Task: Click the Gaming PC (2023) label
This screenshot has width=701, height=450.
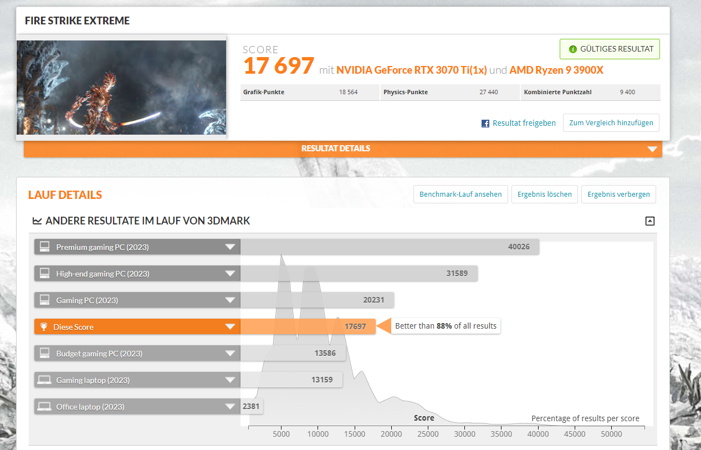Action: tap(87, 300)
